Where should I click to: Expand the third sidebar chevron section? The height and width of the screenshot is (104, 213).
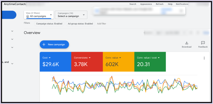12,47
